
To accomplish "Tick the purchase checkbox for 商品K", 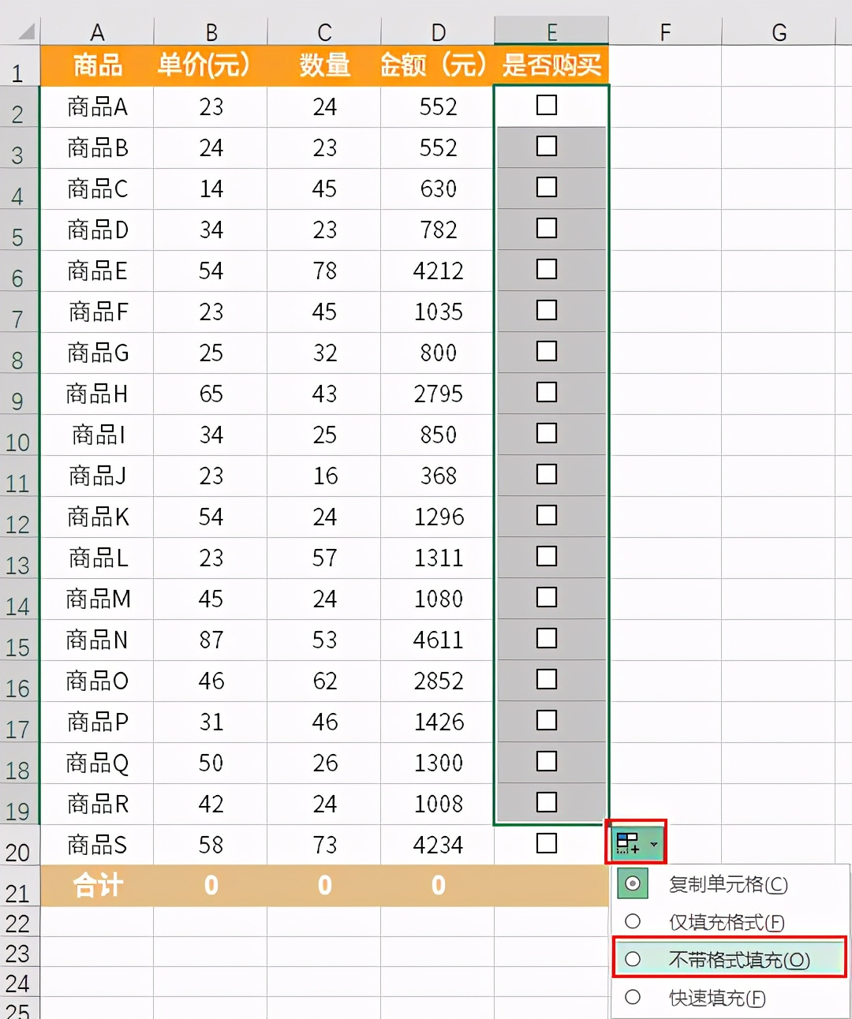I will coord(547,515).
